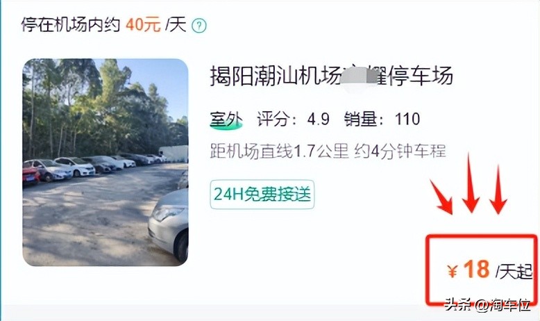Open the 揭阳潮汕机场 parking lot title
Viewport: 540px width, 321px height.
point(331,76)
